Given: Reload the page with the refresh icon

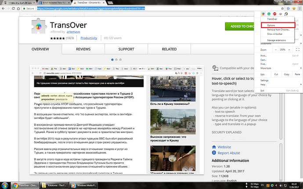Looking at the screenshot, I should 13,8.
